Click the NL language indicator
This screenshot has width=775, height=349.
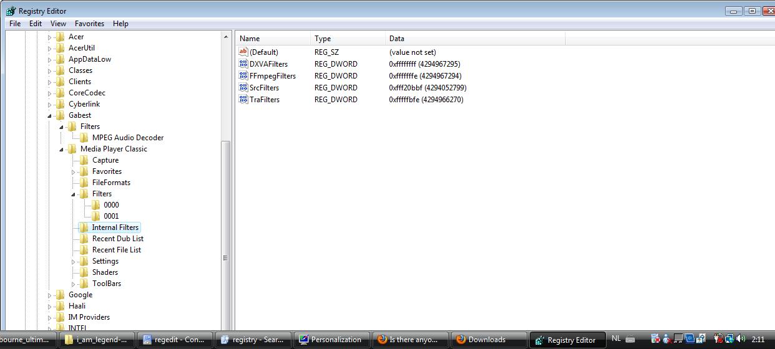click(x=616, y=339)
